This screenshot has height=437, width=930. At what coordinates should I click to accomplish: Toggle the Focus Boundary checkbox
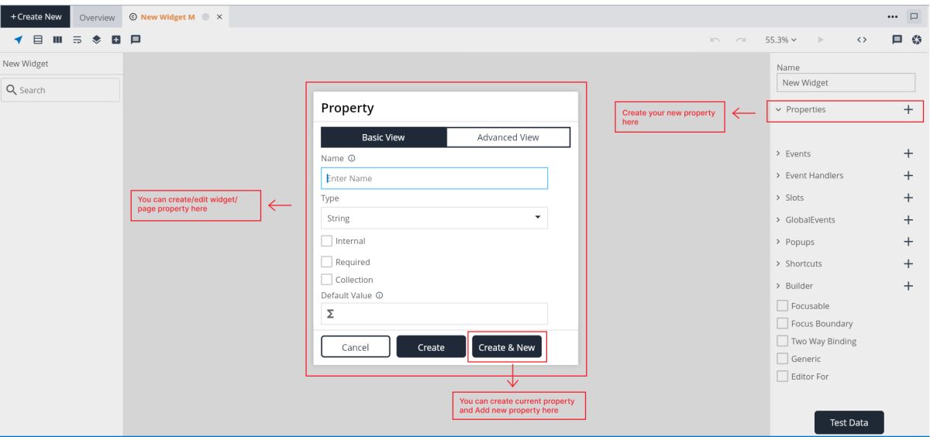(782, 324)
